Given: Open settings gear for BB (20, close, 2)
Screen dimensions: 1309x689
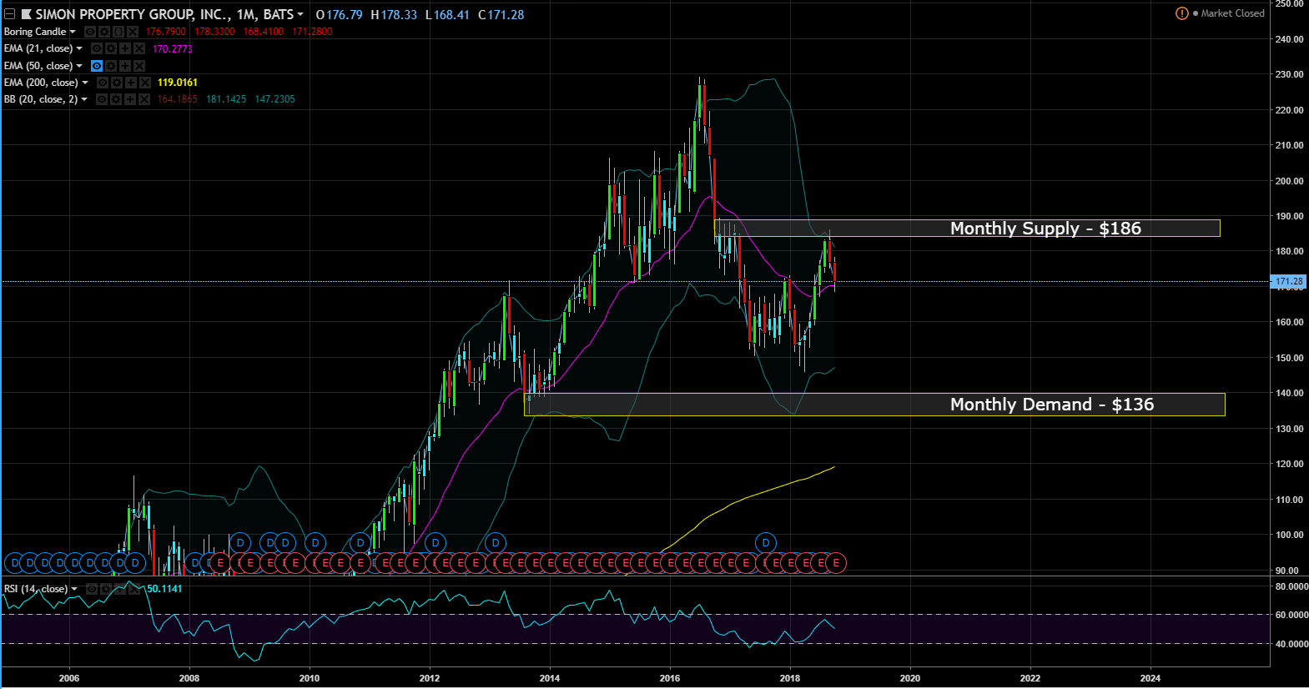Looking at the screenshot, I should (x=116, y=99).
